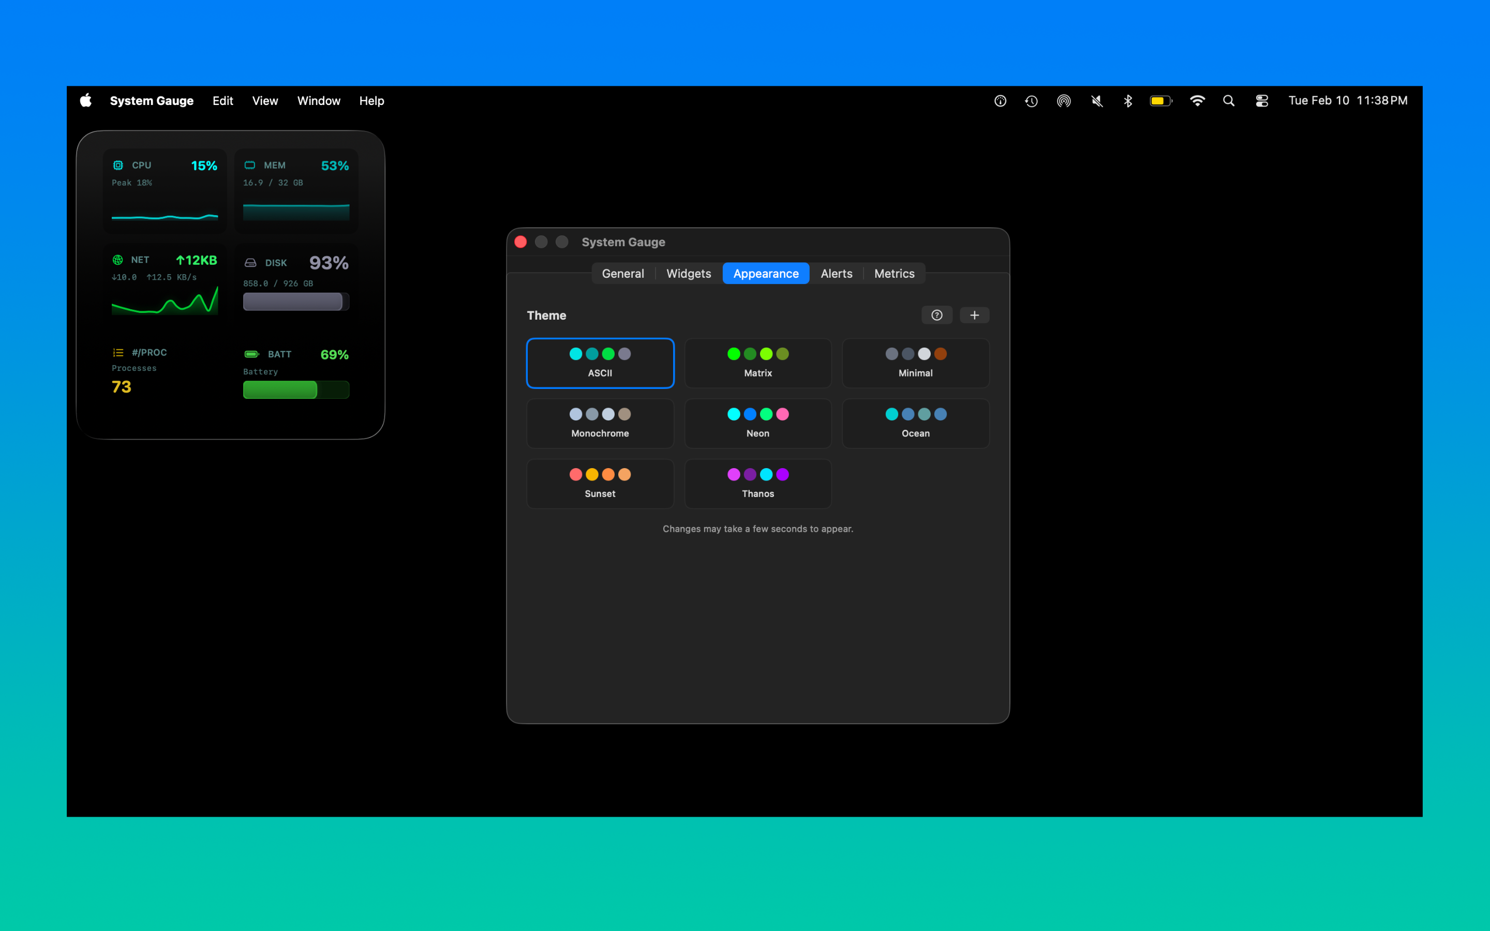
Task: Select the Neon theme
Action: pos(757,423)
